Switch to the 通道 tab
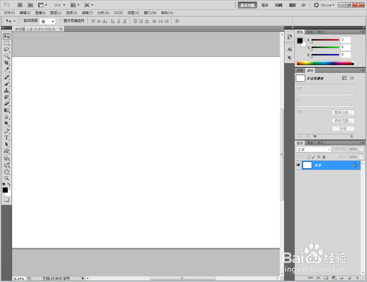Image resolution: width=367 pixels, height=282 pixels. click(x=310, y=143)
